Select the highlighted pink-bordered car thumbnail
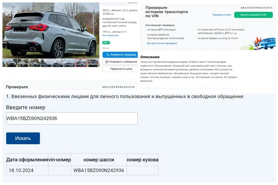The width and height of the screenshot is (278, 185). tap(81, 63)
